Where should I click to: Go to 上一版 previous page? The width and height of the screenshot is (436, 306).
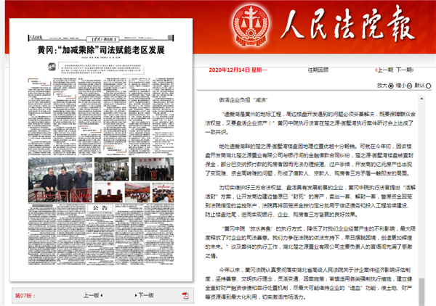point(93,295)
